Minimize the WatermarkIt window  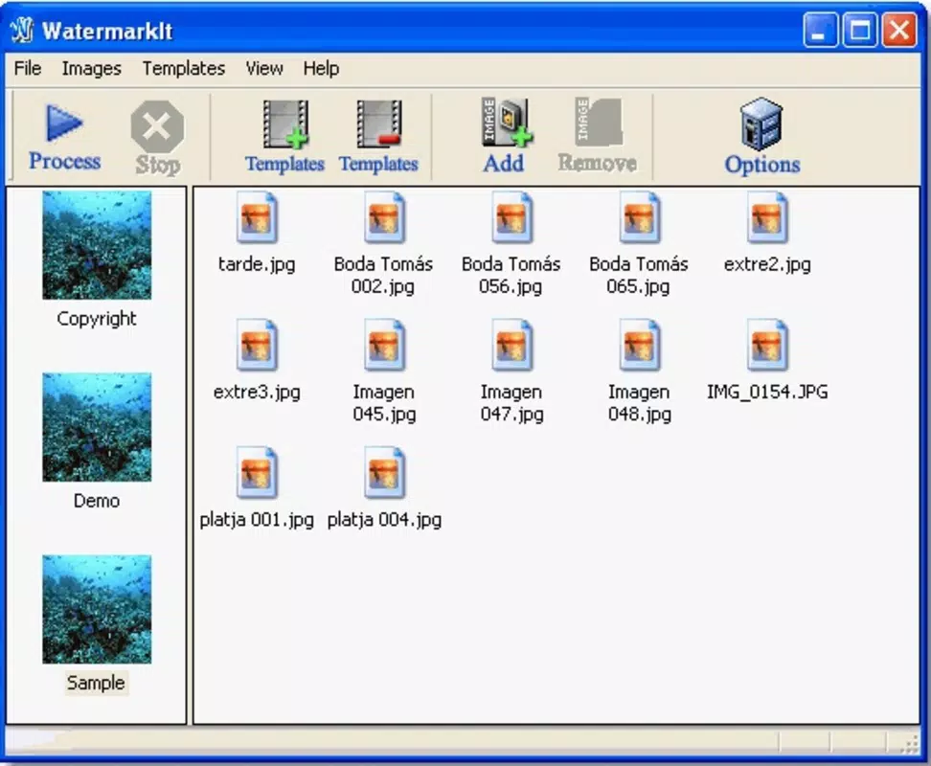point(820,30)
